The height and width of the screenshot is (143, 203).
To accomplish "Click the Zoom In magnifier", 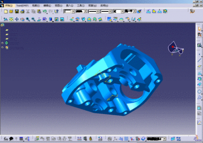I will coord(28,19).
